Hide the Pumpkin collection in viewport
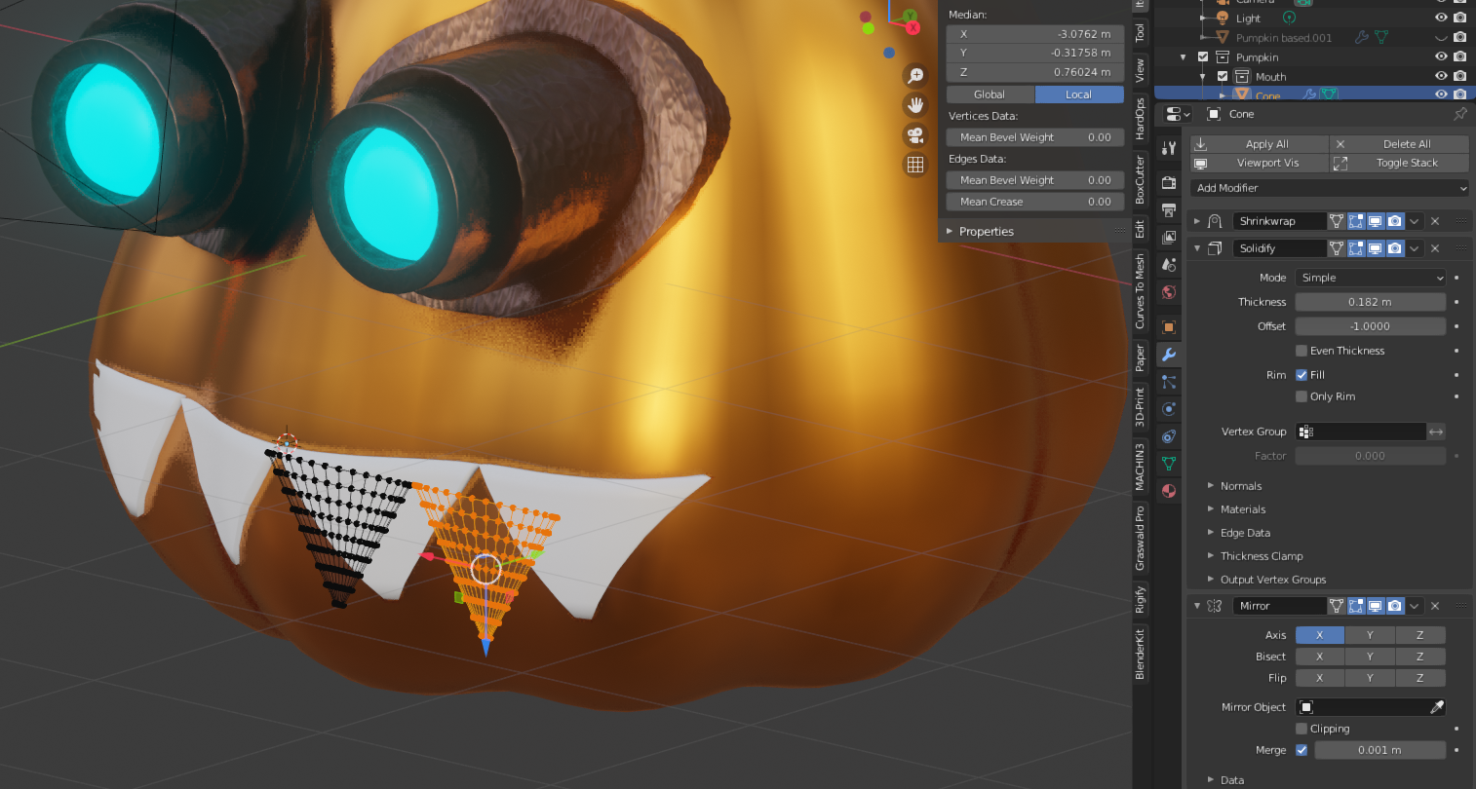This screenshot has height=789, width=1476. coord(1441,56)
